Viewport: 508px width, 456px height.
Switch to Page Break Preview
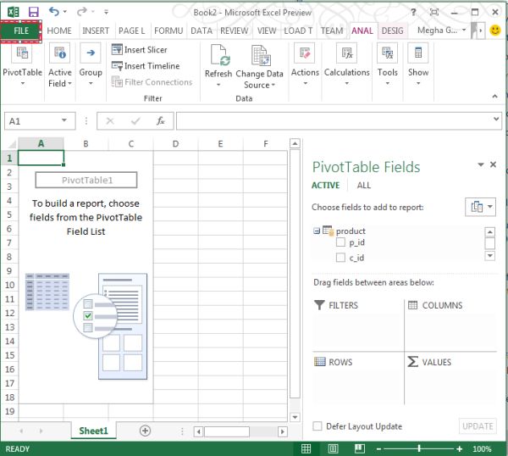[359, 449]
